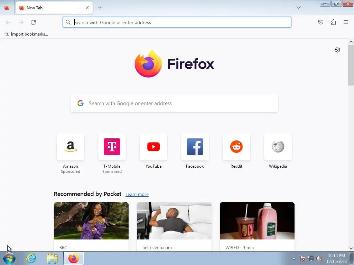Open the Windows Start menu
354x265 pixels.
[9, 258]
